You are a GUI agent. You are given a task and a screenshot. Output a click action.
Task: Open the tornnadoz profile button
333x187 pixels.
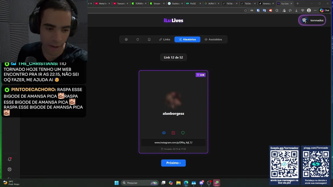312,20
